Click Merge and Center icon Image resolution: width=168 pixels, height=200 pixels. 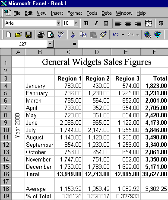pos(149,23)
